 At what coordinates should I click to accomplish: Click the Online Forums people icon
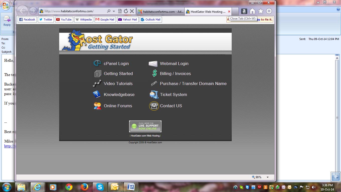[x=97, y=106]
